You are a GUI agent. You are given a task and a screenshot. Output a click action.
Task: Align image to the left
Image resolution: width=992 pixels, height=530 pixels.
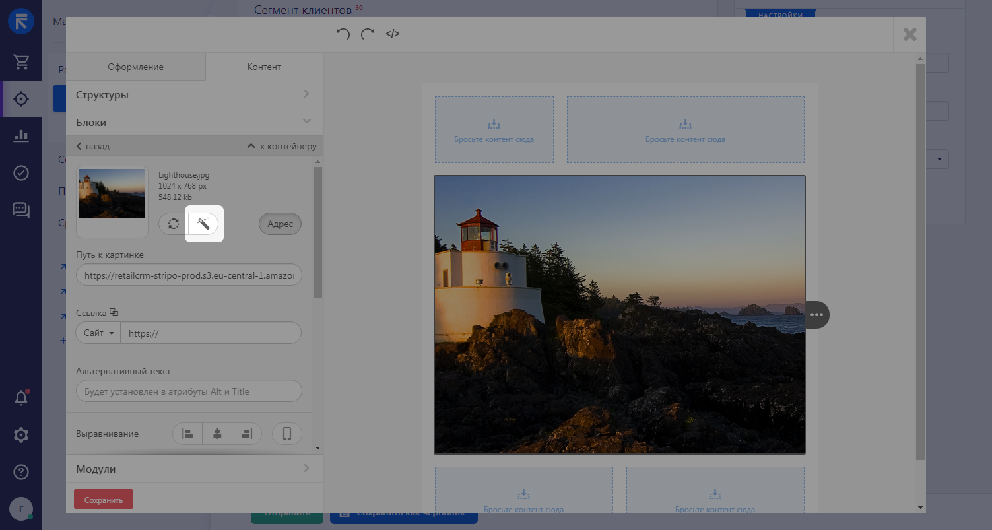[x=187, y=434]
